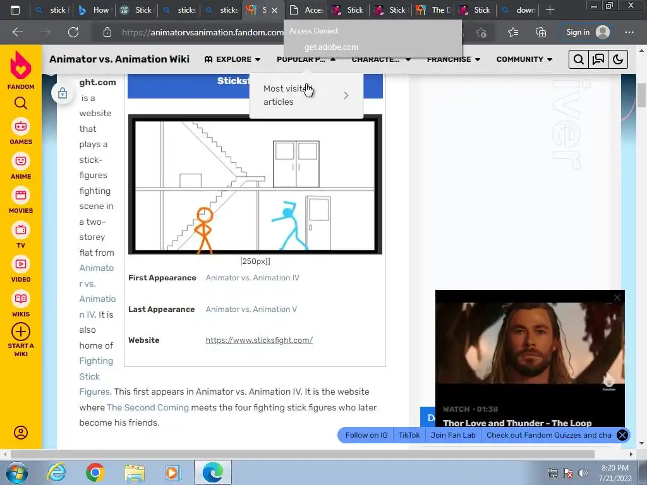The height and width of the screenshot is (485, 647).
Task: Open Animator vs. Animation Wiki title link
Action: coord(119,59)
